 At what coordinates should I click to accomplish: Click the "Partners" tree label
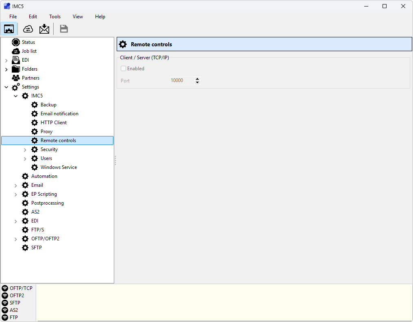click(30, 78)
